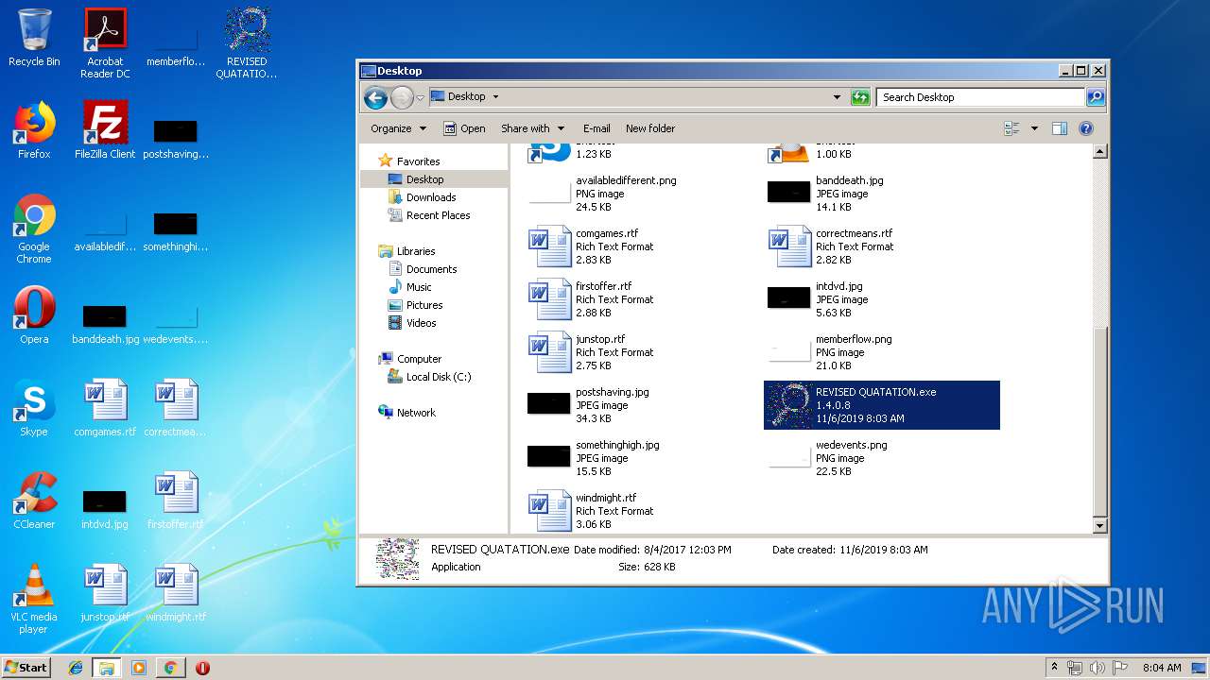
Task: Open recent pages dropdown next to Forward
Action: click(x=420, y=97)
